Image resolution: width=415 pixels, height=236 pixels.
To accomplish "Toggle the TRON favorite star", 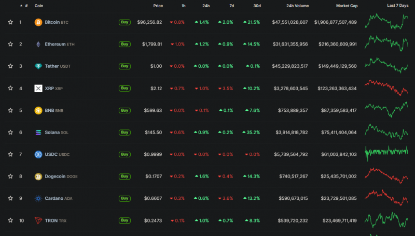I will [x=10, y=220].
